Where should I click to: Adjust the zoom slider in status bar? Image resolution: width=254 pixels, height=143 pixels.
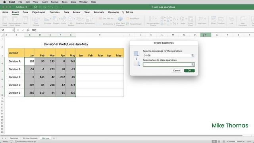236,141
